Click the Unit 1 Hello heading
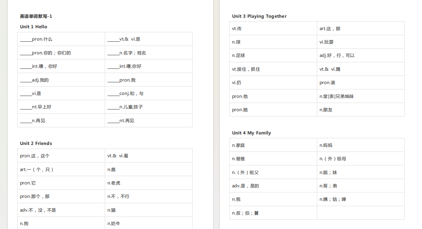This screenshot has height=229, width=422. tap(33, 27)
